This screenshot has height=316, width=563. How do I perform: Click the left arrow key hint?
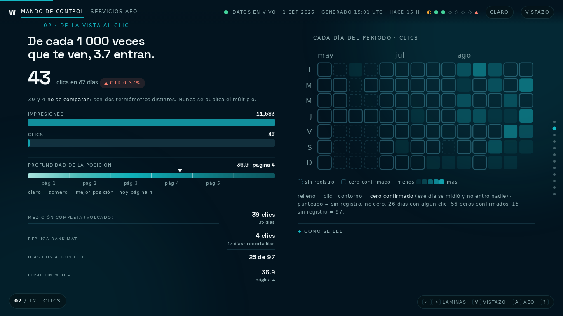click(427, 302)
